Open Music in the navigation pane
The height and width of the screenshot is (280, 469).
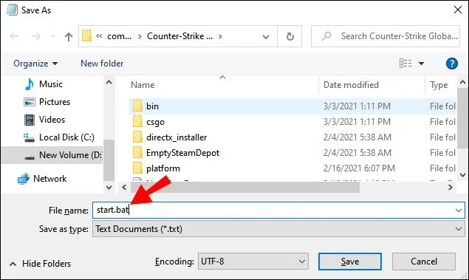(51, 84)
